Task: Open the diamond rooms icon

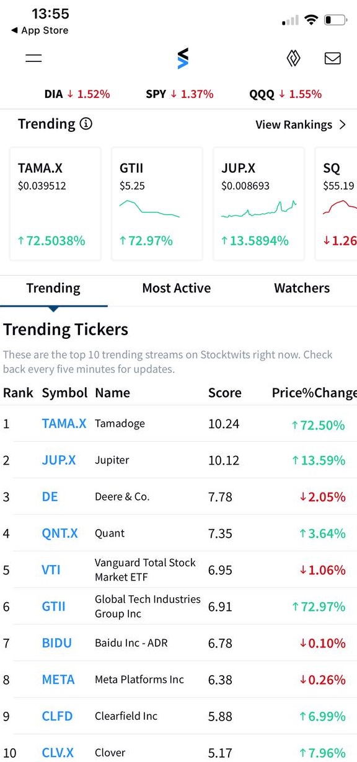Action: (x=293, y=58)
